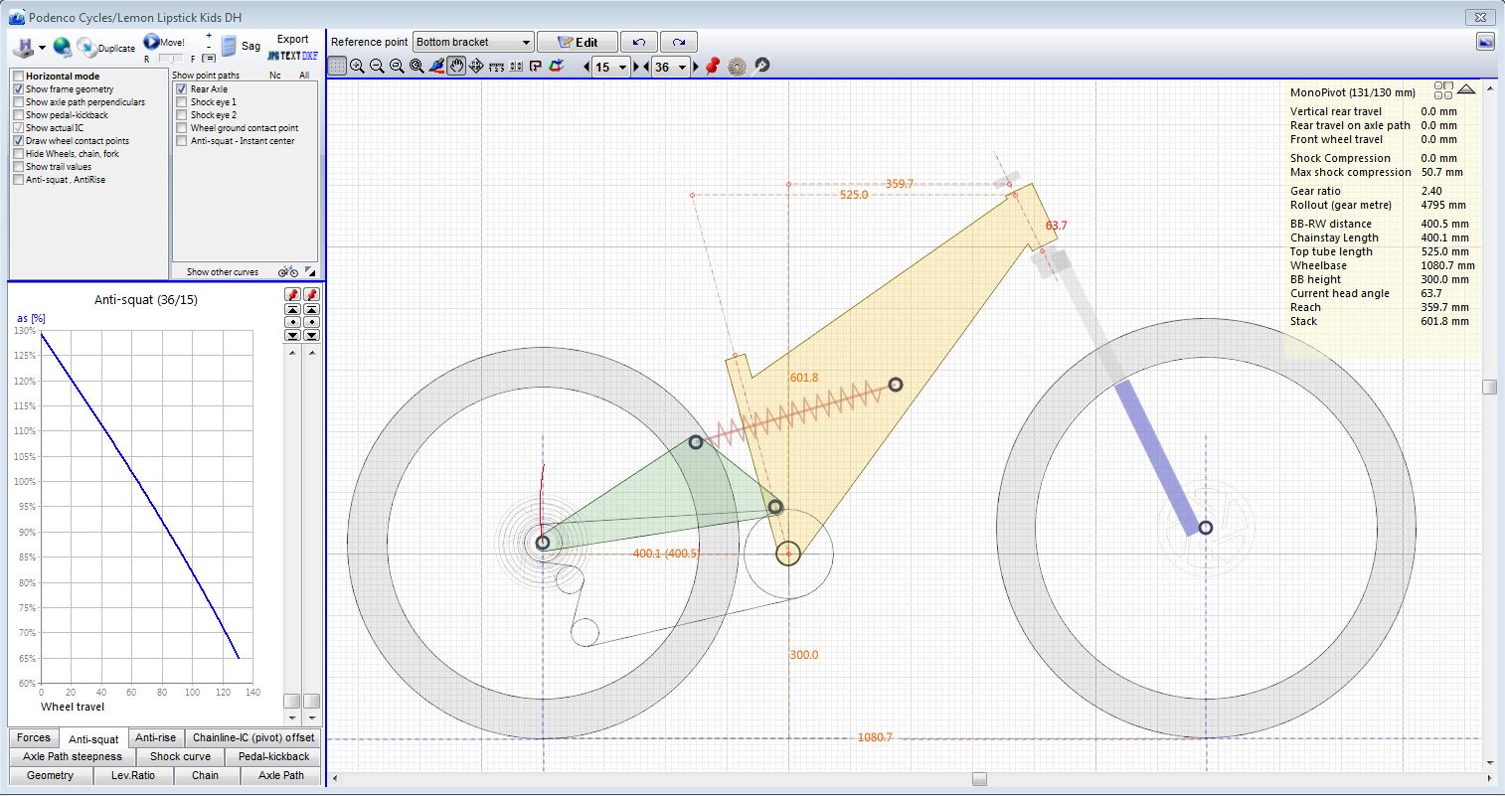Switch to the Forces tab
The width and height of the screenshot is (1505, 796).
click(34, 737)
